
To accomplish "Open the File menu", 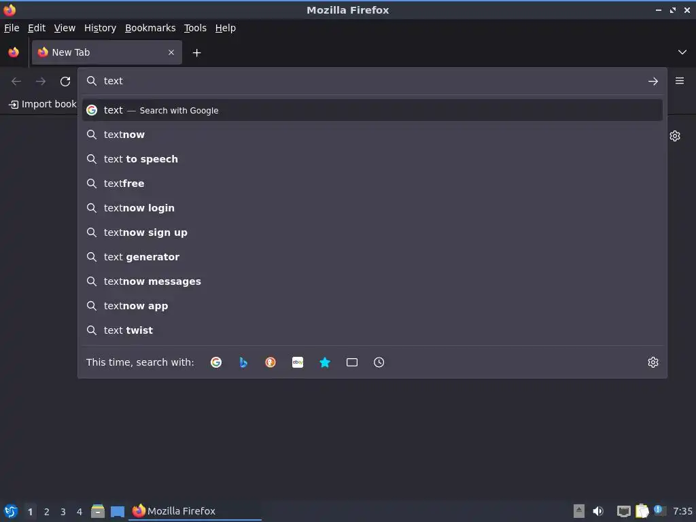I will (12, 28).
